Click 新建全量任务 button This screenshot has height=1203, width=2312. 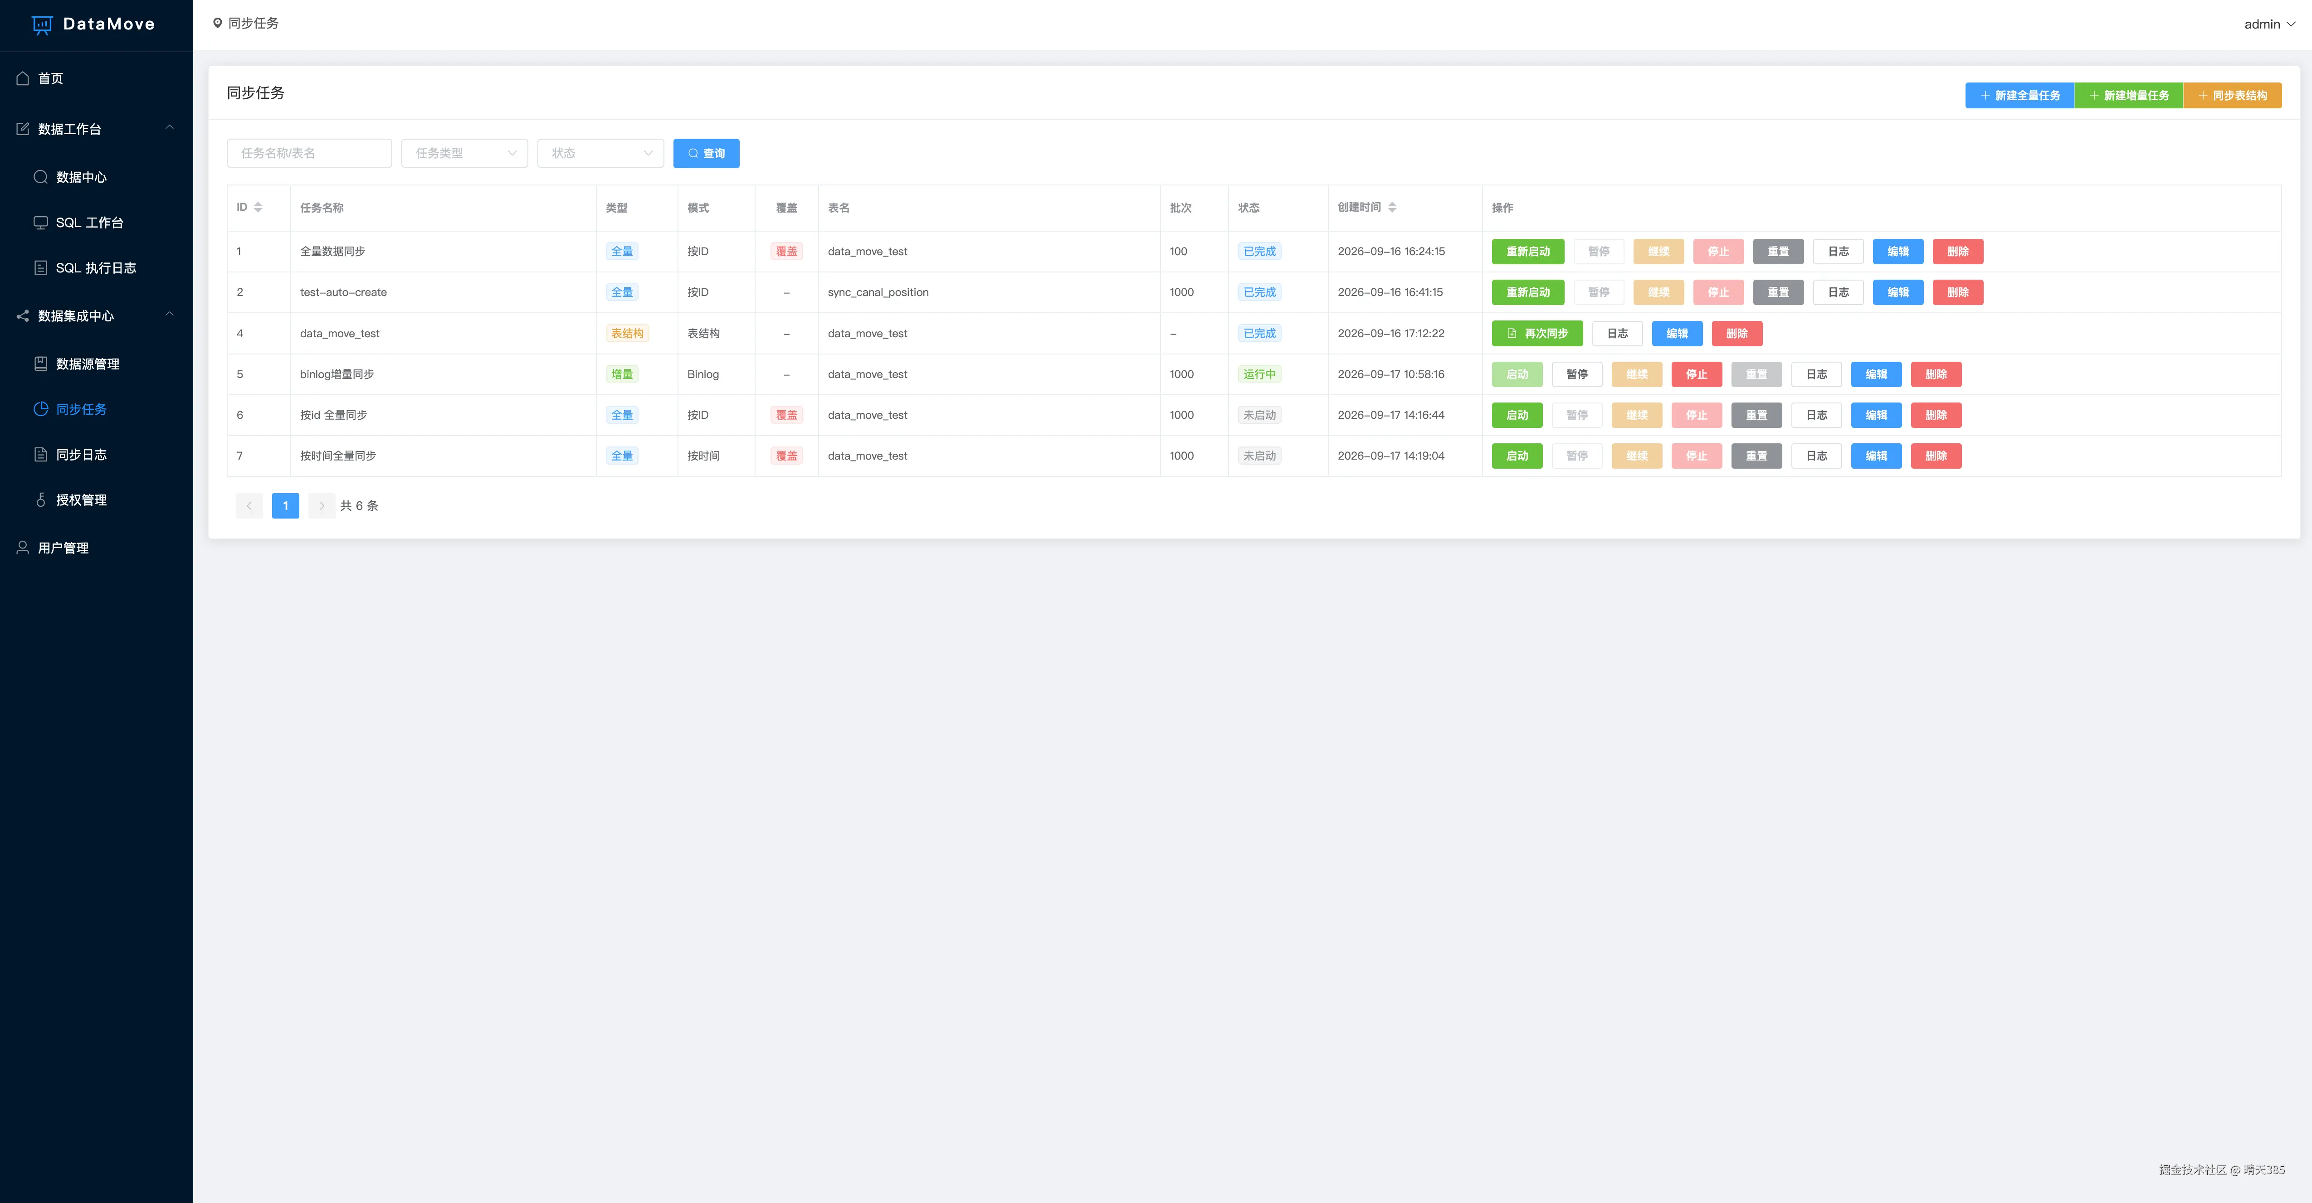pyautogui.click(x=2019, y=96)
